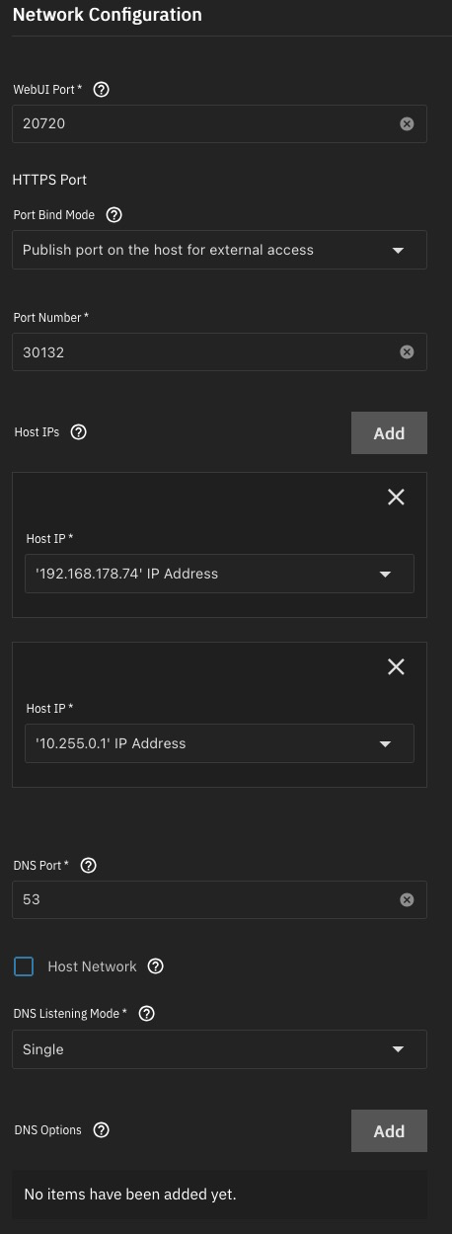Open help tooltip for DNS Options
Viewport: 452px width, 1234px height.
101,1129
